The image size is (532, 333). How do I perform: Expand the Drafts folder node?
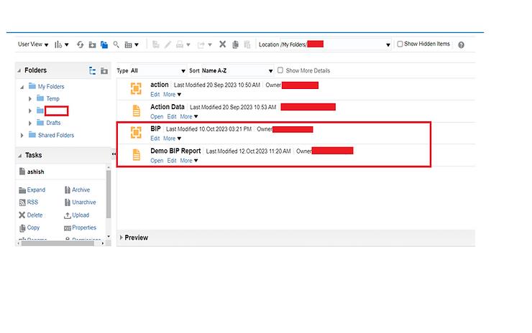(x=30, y=123)
